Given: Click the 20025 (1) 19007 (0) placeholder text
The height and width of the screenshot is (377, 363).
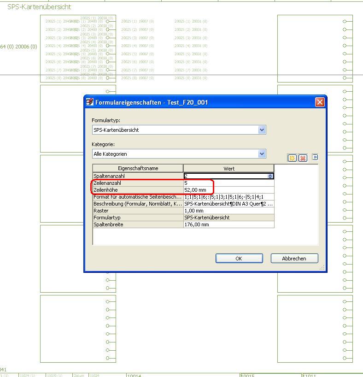Looking at the screenshot, I should (138, 21).
